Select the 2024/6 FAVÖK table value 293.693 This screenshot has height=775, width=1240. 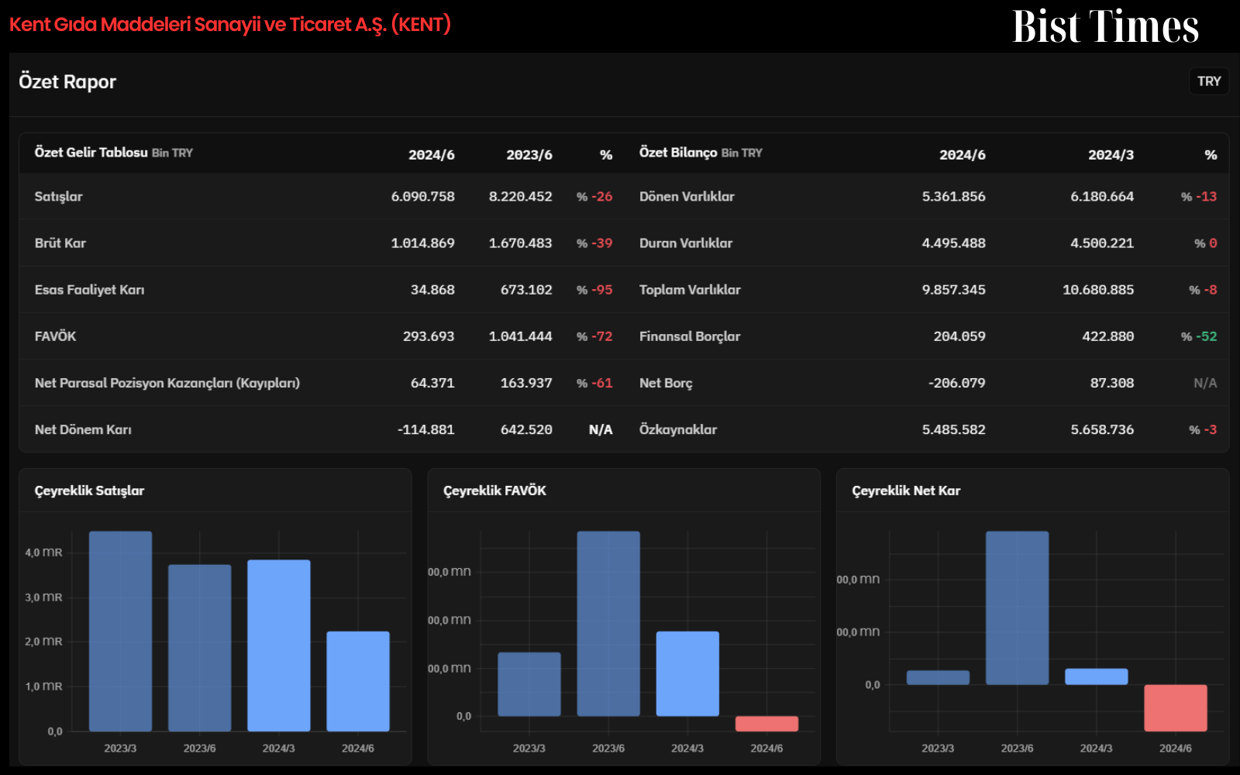(x=429, y=336)
